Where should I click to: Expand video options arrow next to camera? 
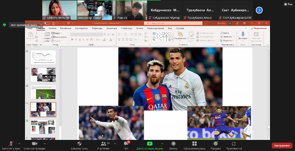point(45,144)
